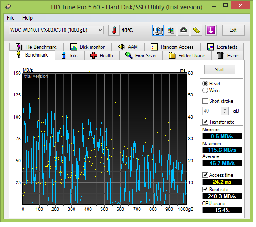This screenshot has height=227, width=256.
Task: Increase the short stroke gB stepper
Action: tap(225, 109)
